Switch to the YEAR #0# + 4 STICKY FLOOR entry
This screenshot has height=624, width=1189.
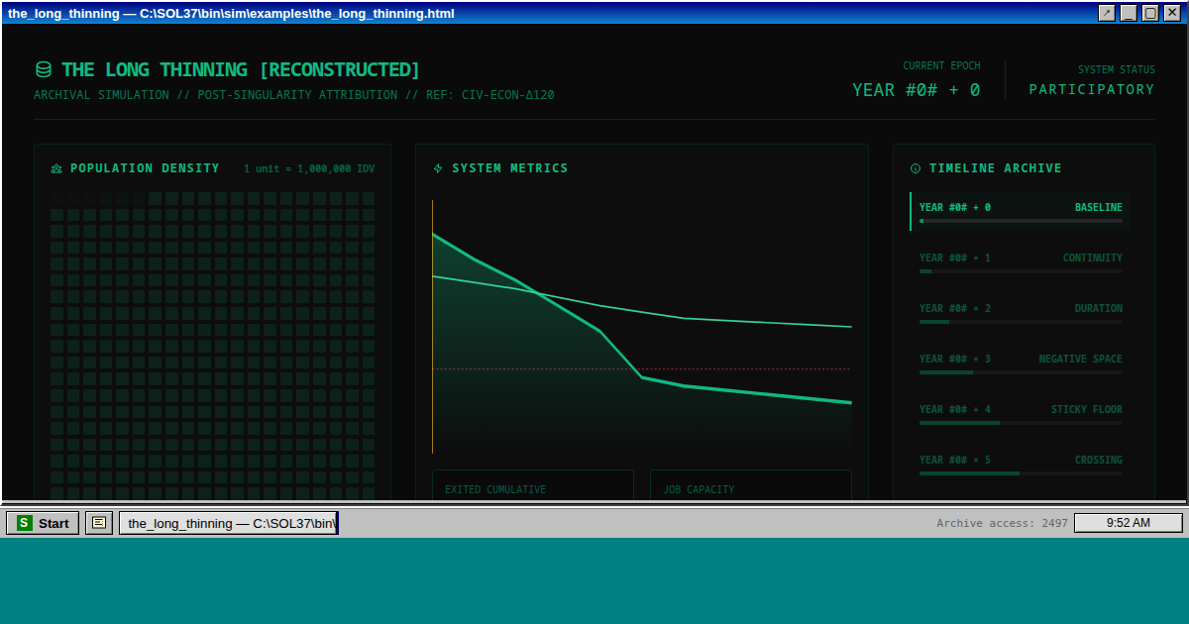pos(1020,413)
